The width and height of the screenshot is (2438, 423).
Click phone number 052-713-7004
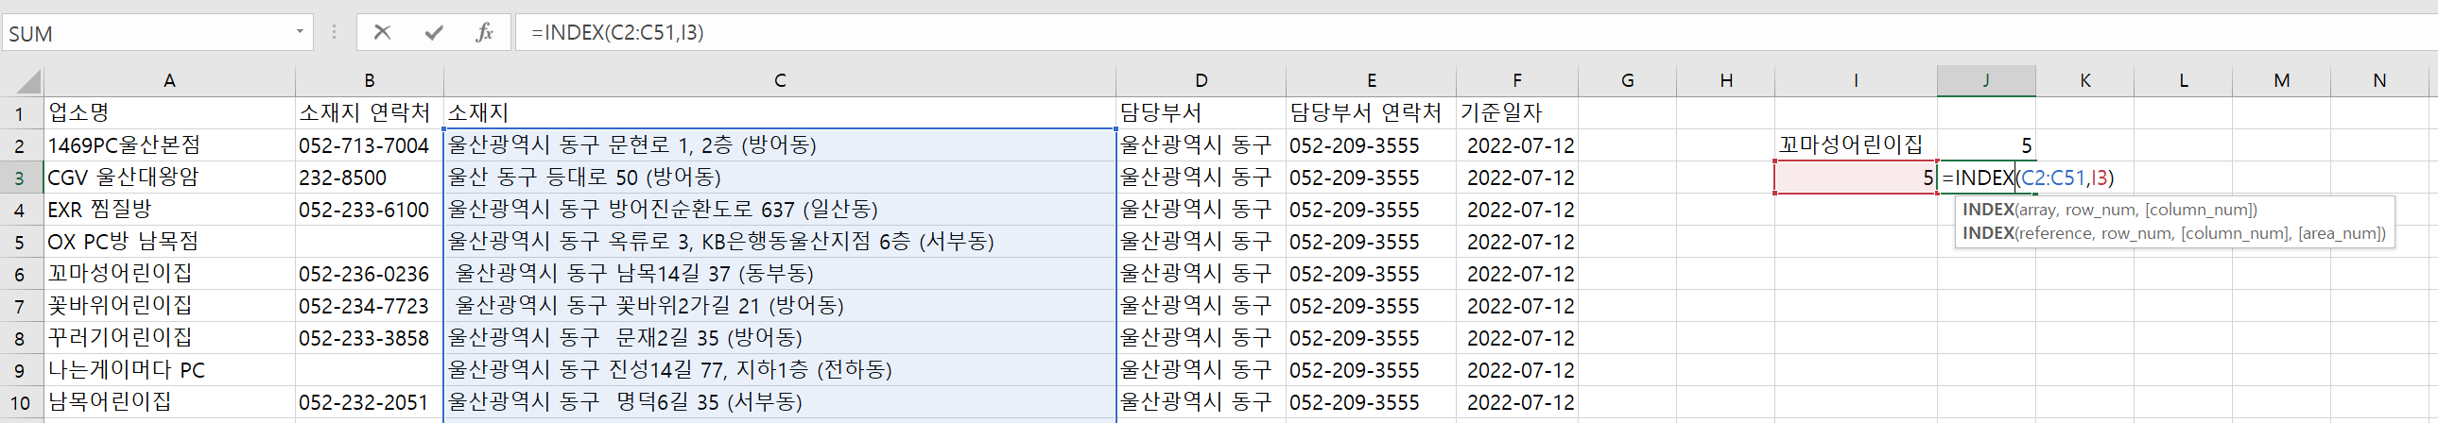369,145
